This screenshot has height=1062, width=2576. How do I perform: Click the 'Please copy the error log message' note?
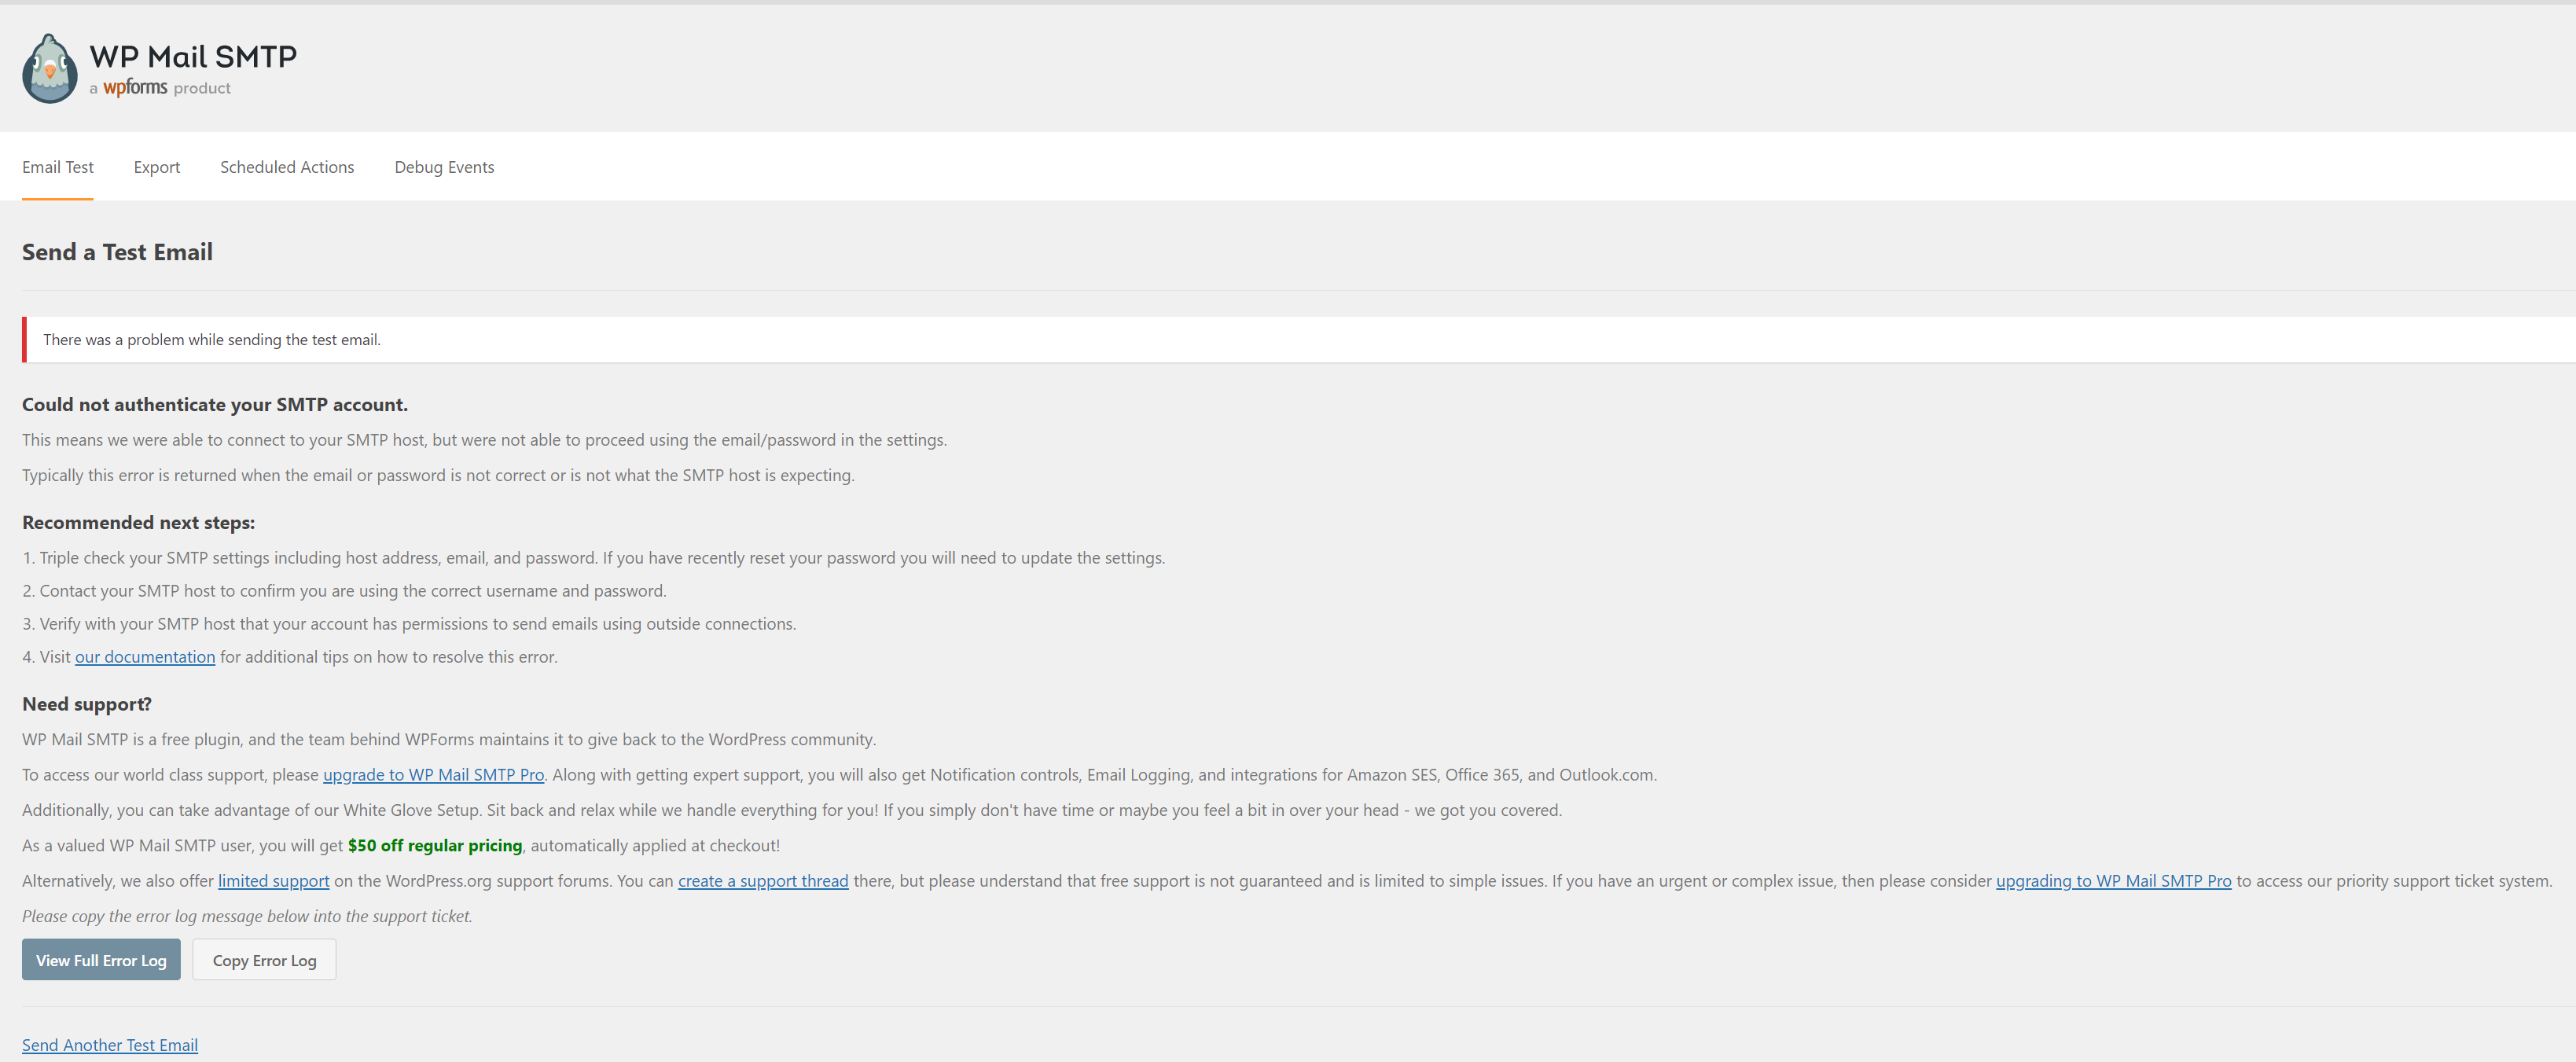(247, 916)
